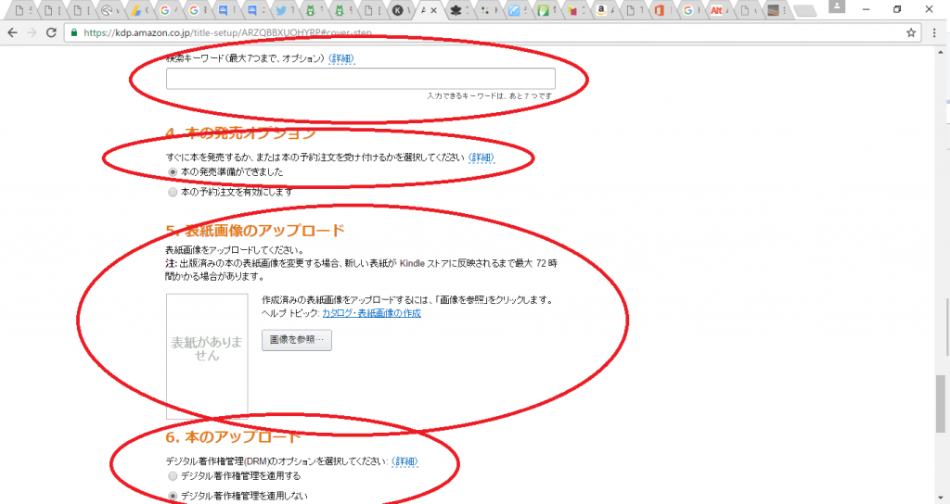Image resolution: width=950 pixels, height=504 pixels.
Task: Select 本の発売準備ができました radio button
Action: click(x=173, y=172)
